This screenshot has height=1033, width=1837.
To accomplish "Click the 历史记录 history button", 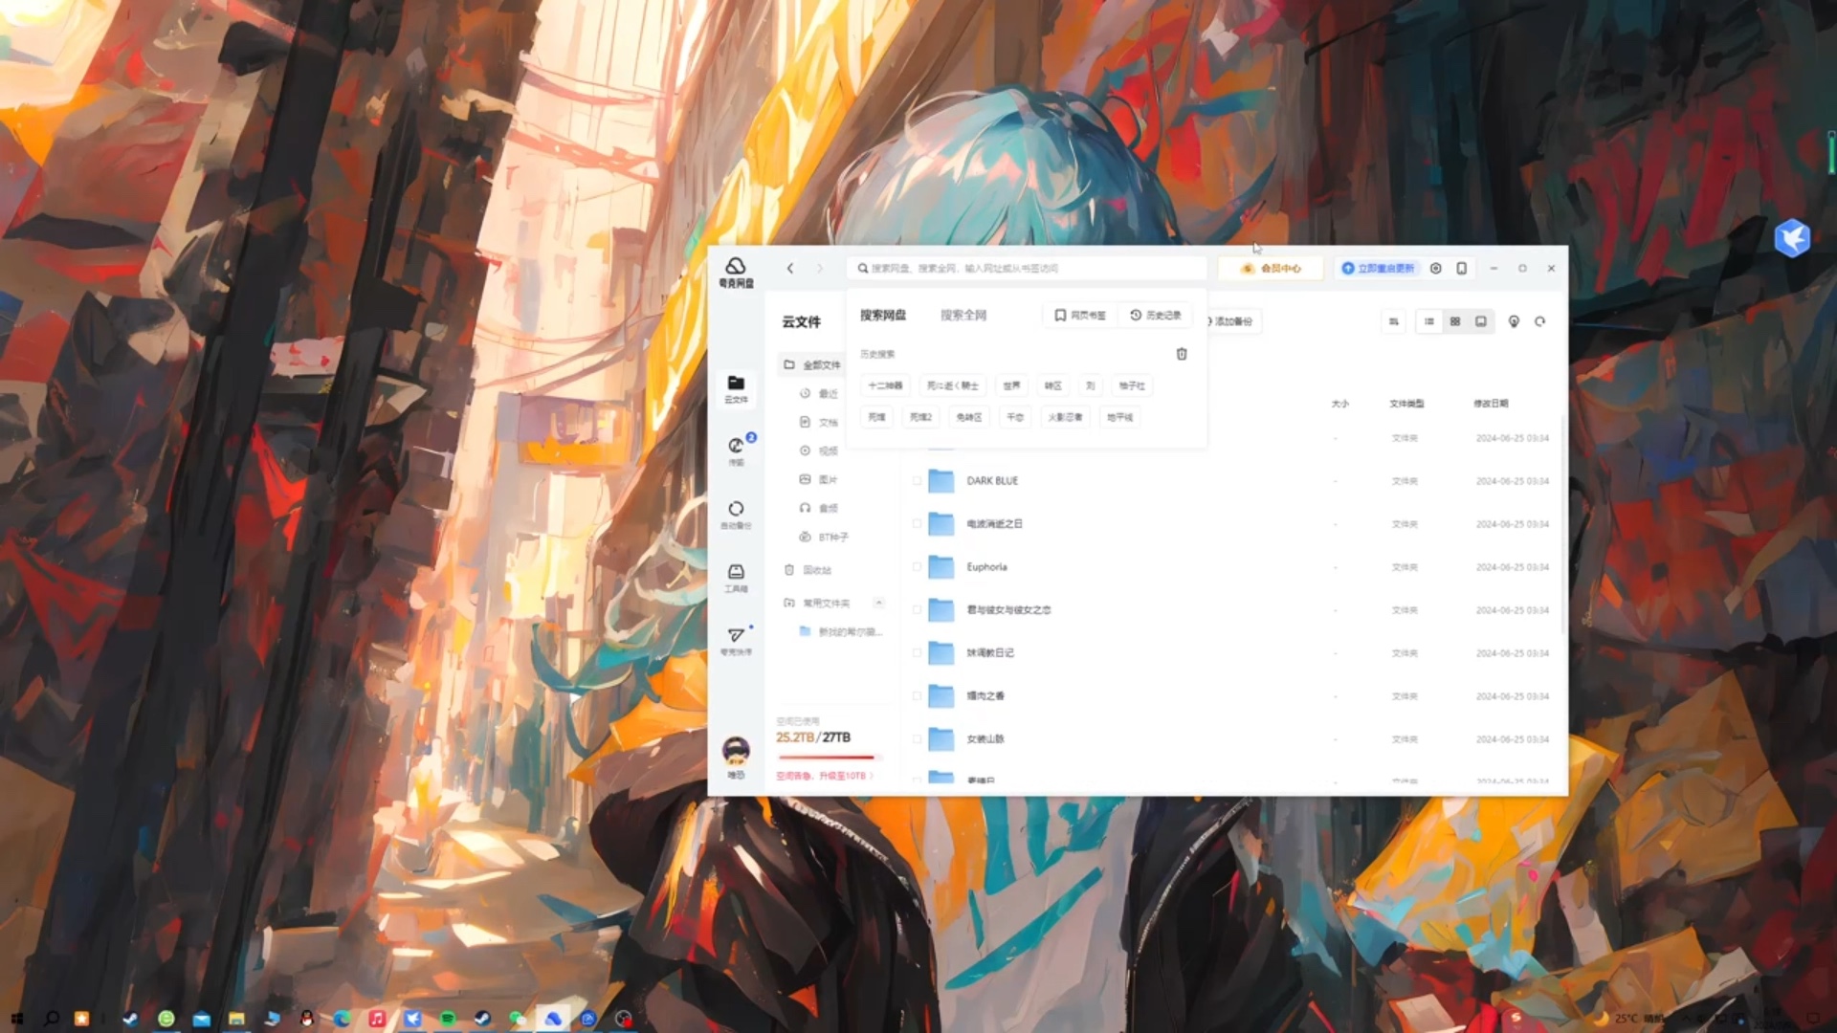I will [x=1156, y=315].
